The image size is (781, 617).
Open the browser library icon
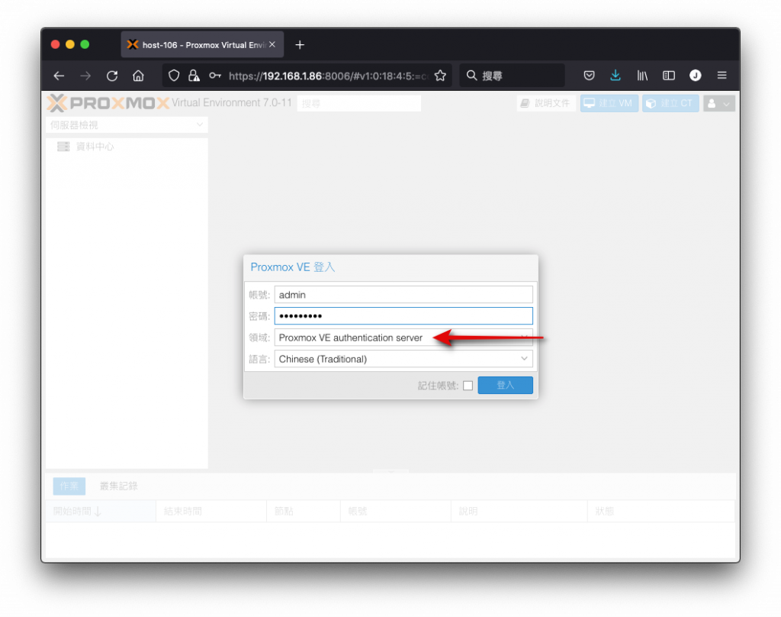(x=642, y=76)
